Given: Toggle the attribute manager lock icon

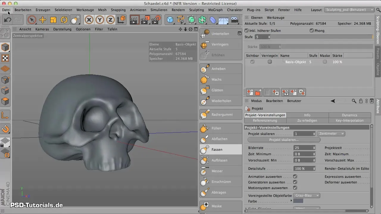Looking at the screenshot, I should click(x=361, y=101).
